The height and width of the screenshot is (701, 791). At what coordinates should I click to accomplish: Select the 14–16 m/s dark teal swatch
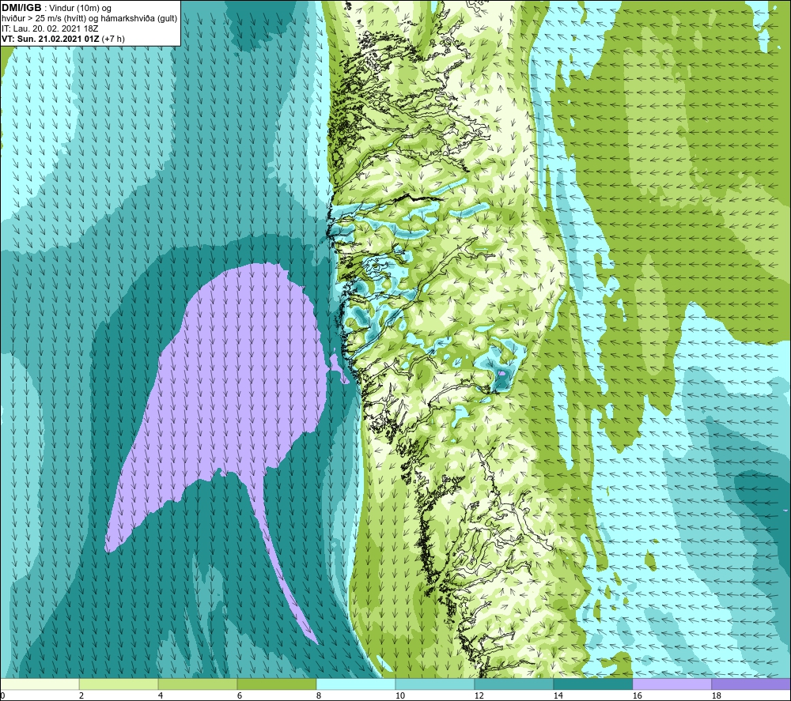[x=592, y=684]
